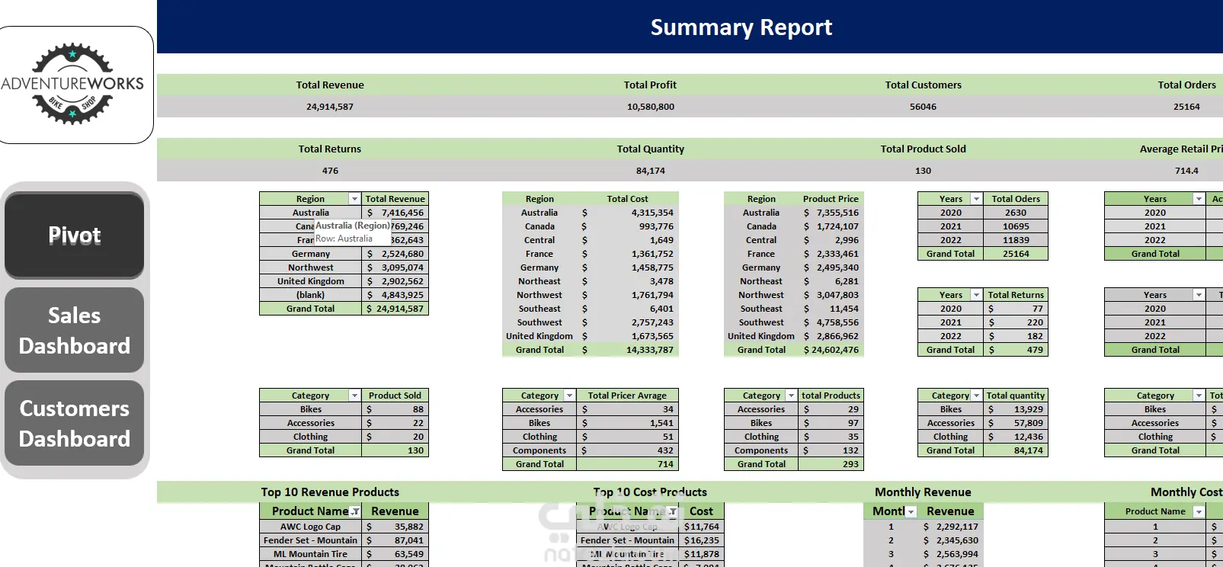Select Australia revenue cell 7,416,456
Screen dimensions: 1223x567
click(x=395, y=213)
